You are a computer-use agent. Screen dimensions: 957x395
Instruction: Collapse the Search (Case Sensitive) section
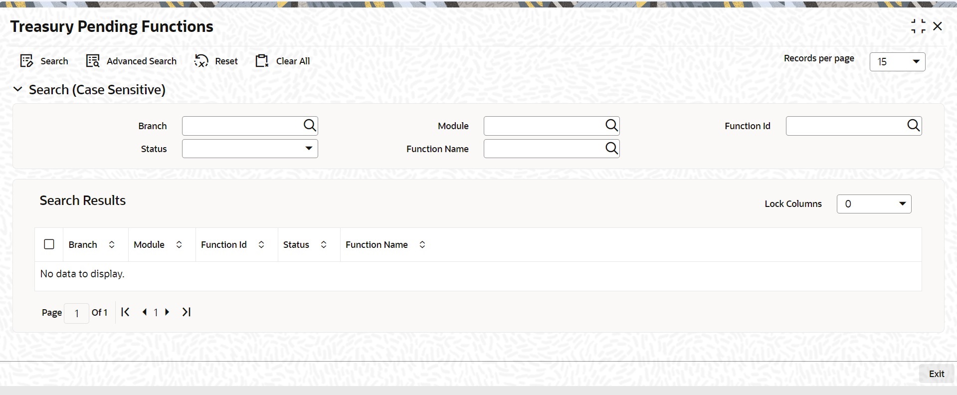point(18,89)
